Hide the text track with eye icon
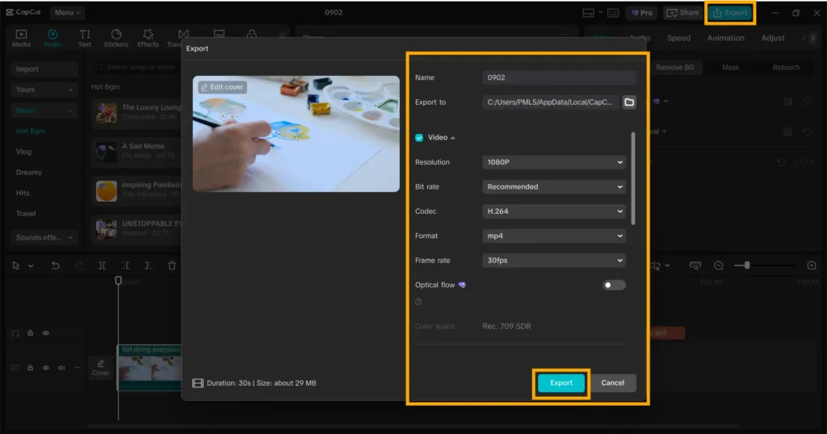Image resolution: width=827 pixels, height=434 pixels. pyautogui.click(x=46, y=333)
